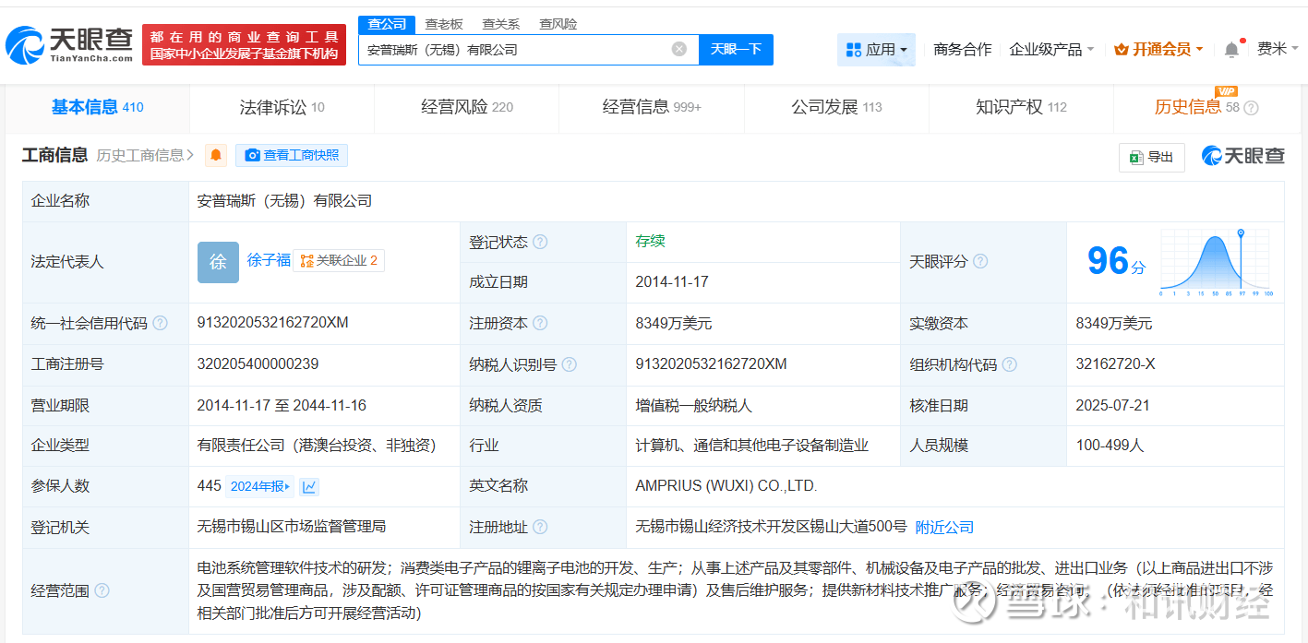Click the help icon next to 注册资本

(540, 323)
